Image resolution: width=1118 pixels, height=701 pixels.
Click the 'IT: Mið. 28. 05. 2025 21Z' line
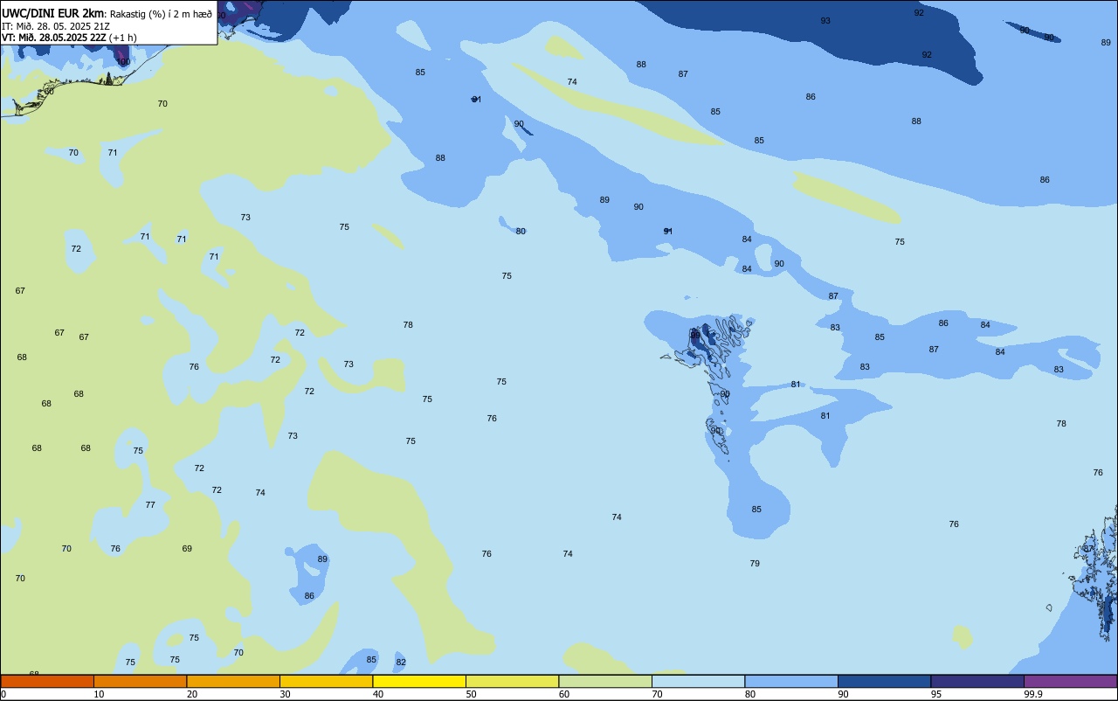56,25
